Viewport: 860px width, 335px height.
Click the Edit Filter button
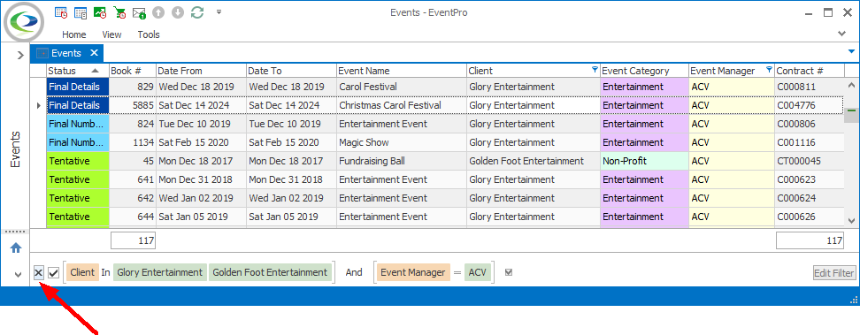coord(833,272)
